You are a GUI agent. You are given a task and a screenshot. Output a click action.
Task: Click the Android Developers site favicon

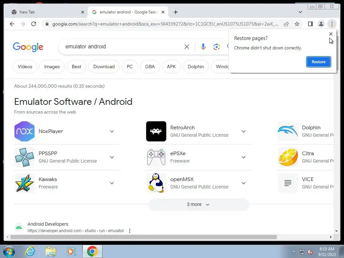[19, 227]
